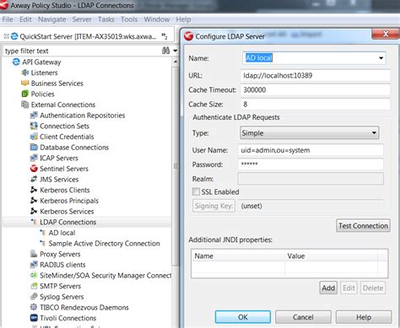Open the Server menu
Image resolution: width=400 pixels, height=328 pixels.
pyautogui.click(x=82, y=19)
